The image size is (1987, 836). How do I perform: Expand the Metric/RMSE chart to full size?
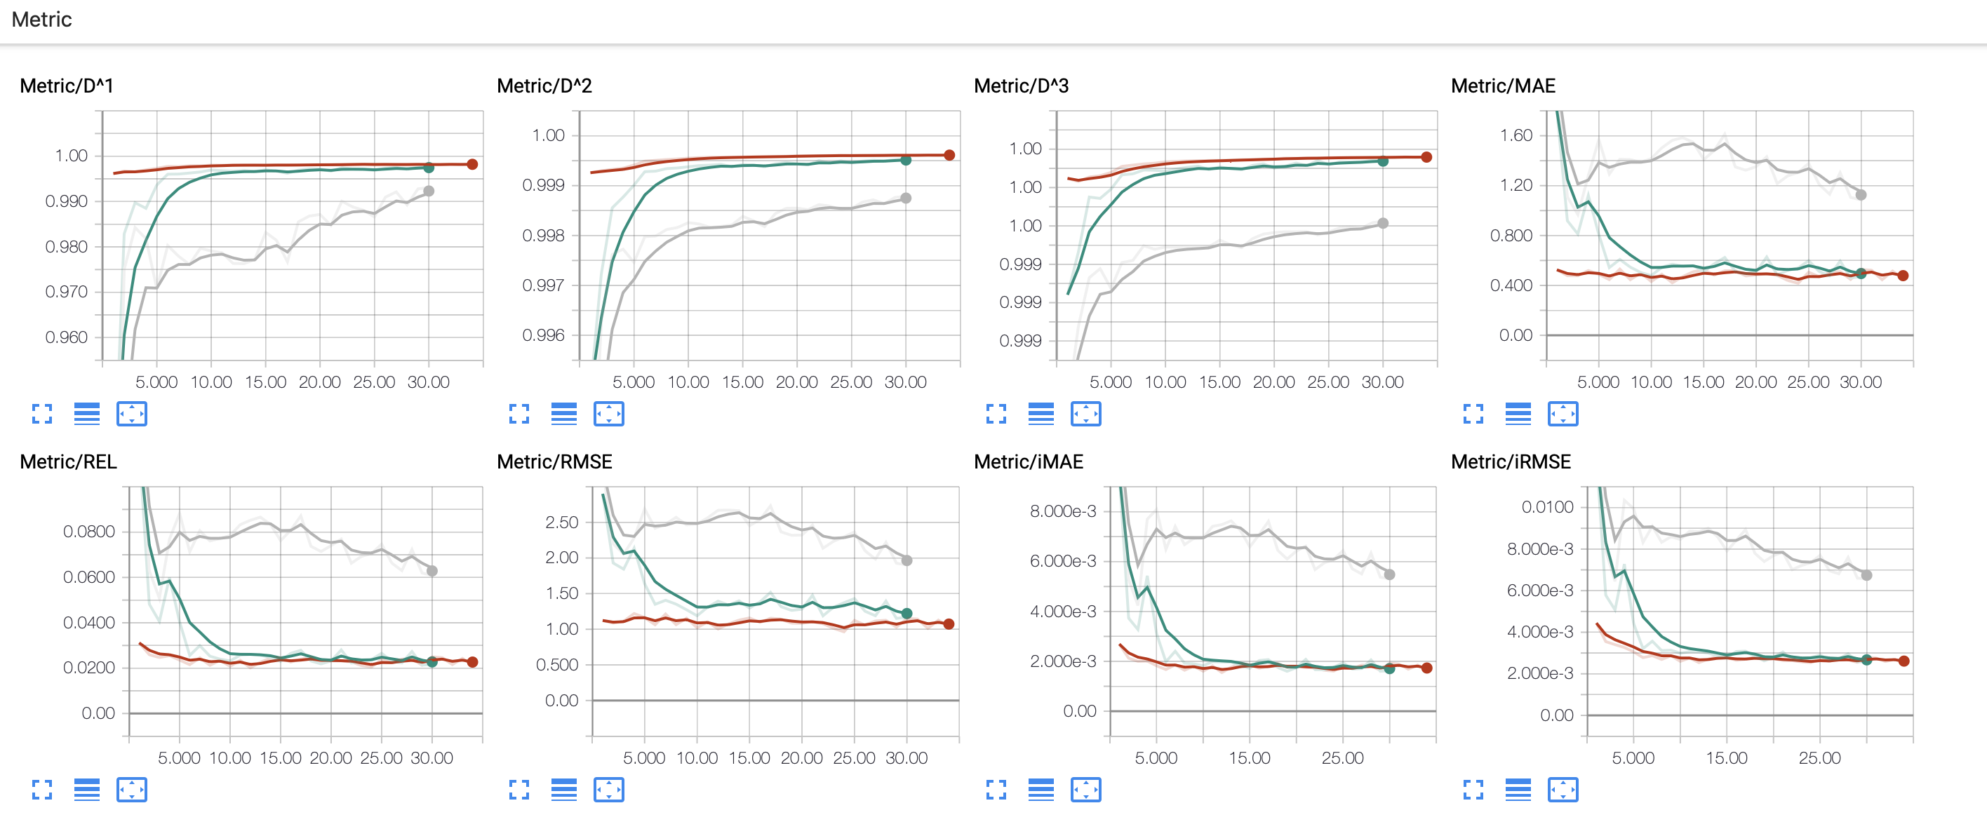click(x=519, y=790)
